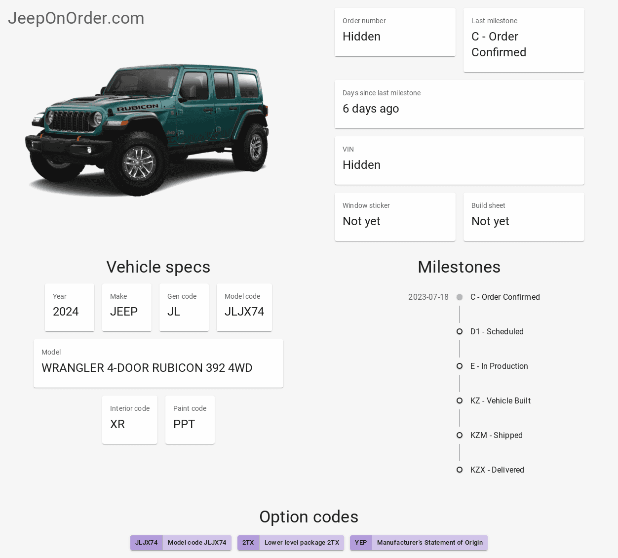
Task: Click the KZ - Vehicle Built milestone dot
Action: (x=460, y=400)
